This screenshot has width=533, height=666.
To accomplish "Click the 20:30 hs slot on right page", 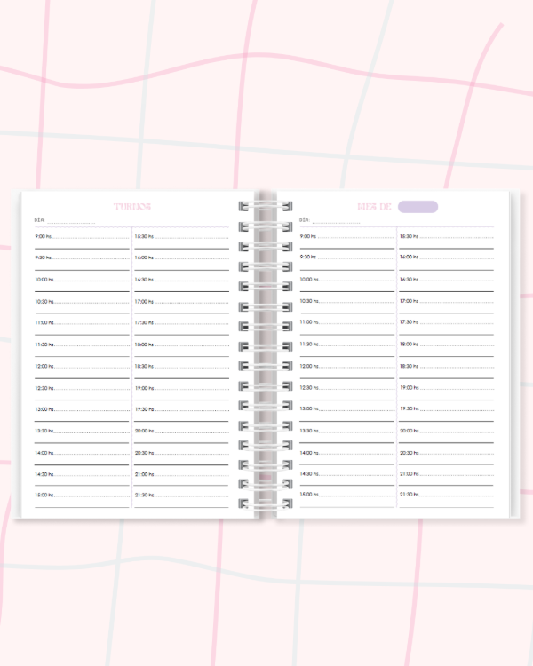I will coord(447,453).
